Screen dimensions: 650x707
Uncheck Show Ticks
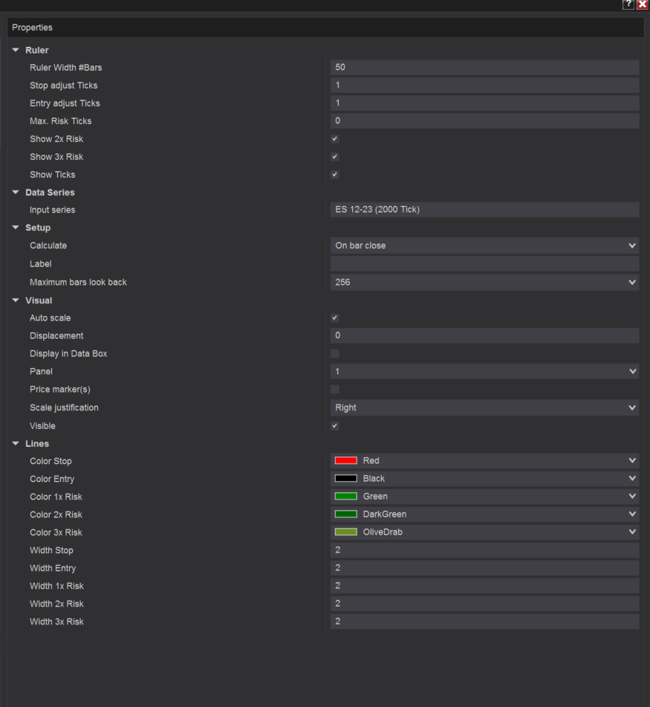(x=334, y=174)
